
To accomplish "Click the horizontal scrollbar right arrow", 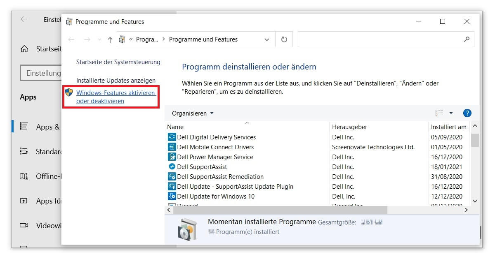I will pos(466,210).
